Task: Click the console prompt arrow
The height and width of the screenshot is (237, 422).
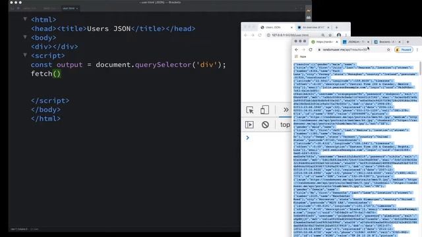Action: (248, 138)
